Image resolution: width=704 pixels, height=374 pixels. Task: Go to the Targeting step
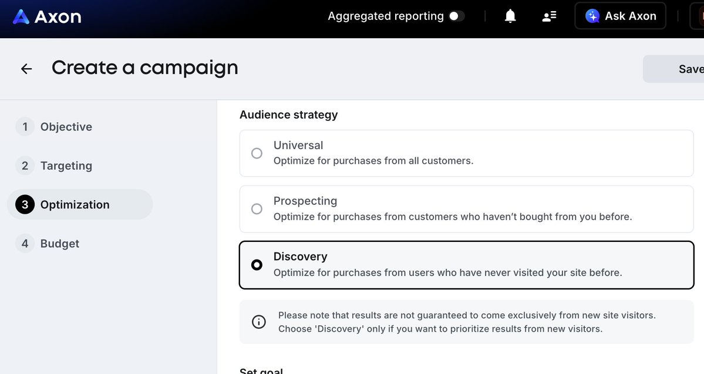tap(66, 166)
